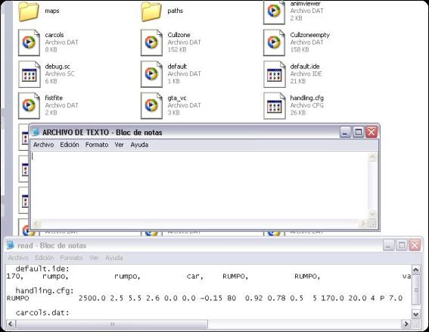
Task: Select the default DAT file icon
Action: pyautogui.click(x=151, y=74)
